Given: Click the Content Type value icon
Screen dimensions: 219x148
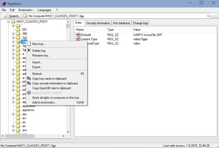Looking at the screenshot, I should (x=78, y=39).
